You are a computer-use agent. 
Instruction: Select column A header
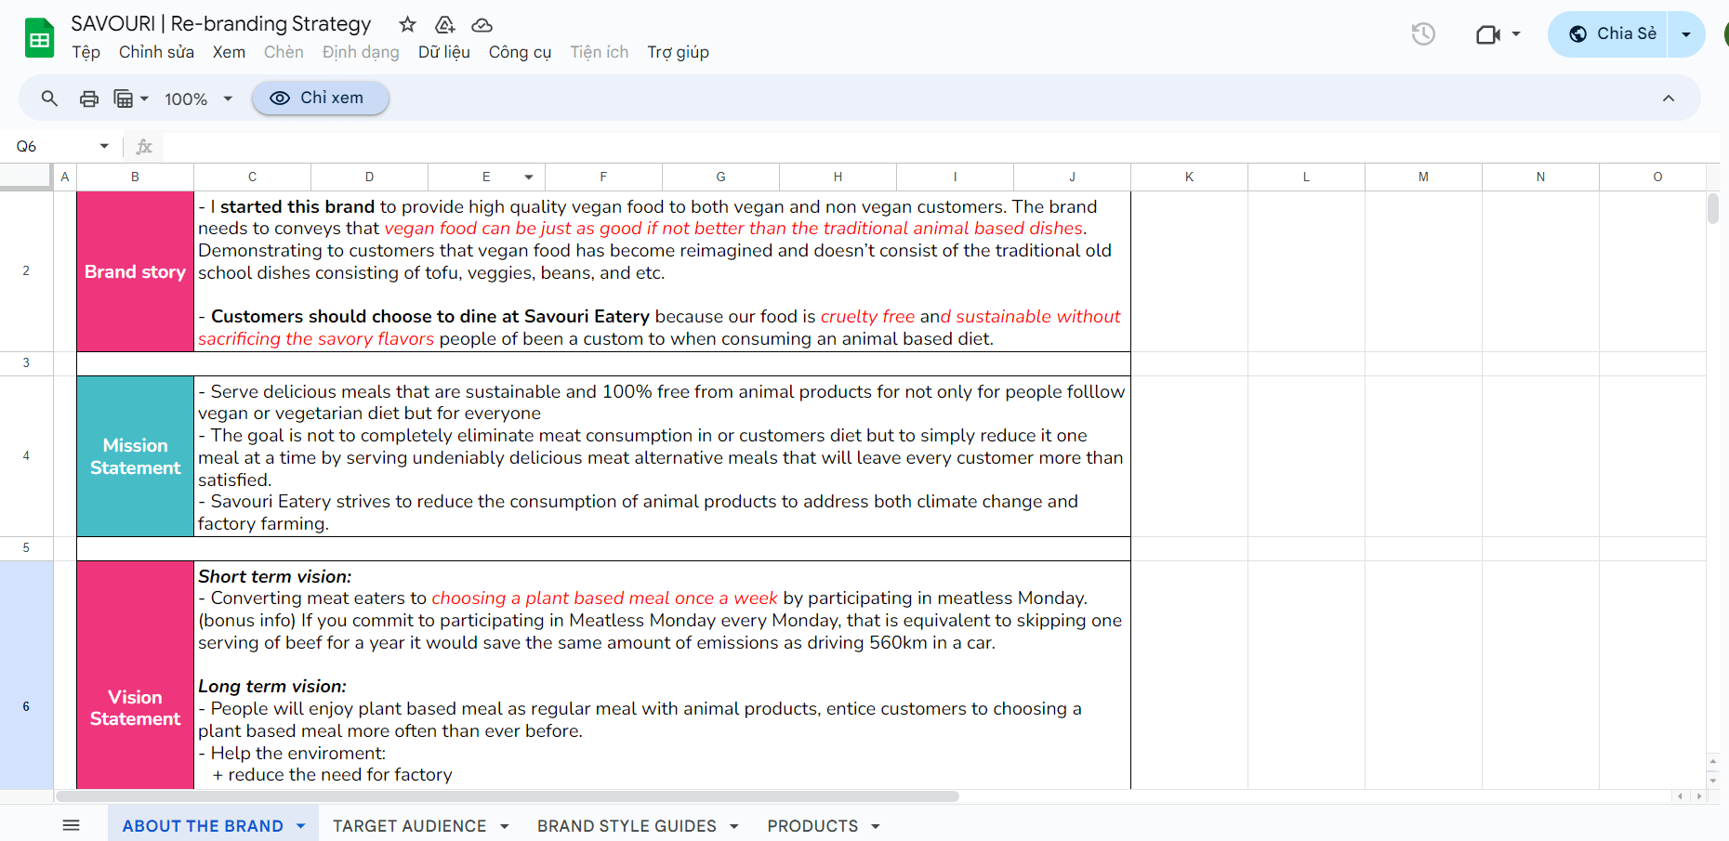tap(65, 177)
